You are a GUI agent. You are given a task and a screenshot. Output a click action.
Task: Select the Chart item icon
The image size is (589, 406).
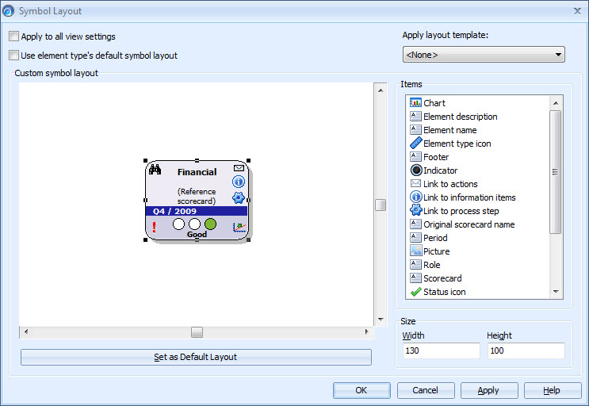click(415, 102)
